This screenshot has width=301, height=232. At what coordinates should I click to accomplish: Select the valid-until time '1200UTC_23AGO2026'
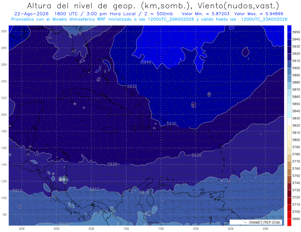point(264,19)
